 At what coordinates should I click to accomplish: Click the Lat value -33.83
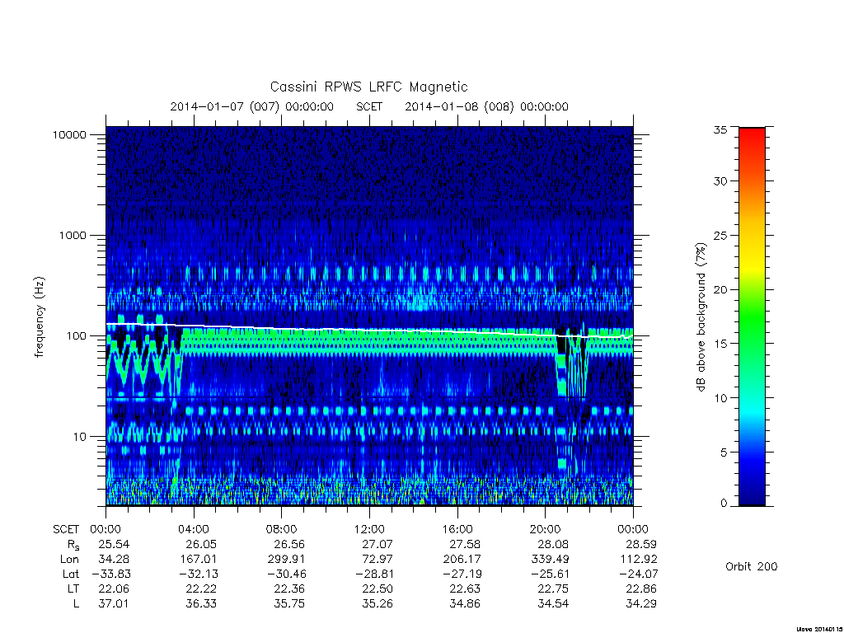pyautogui.click(x=110, y=574)
